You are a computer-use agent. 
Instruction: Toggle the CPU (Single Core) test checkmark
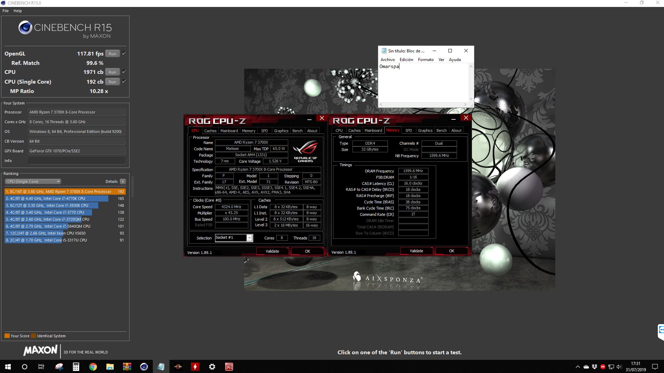pos(124,82)
